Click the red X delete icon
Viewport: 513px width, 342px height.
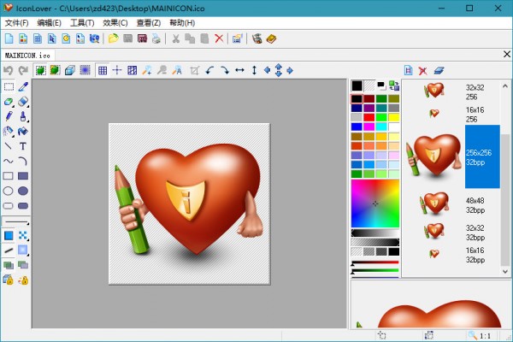coord(219,38)
